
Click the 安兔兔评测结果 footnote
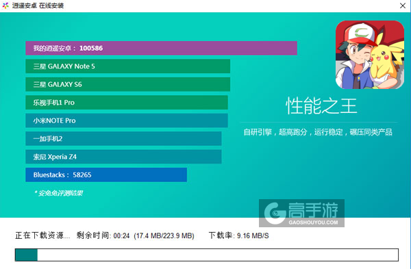59,193
